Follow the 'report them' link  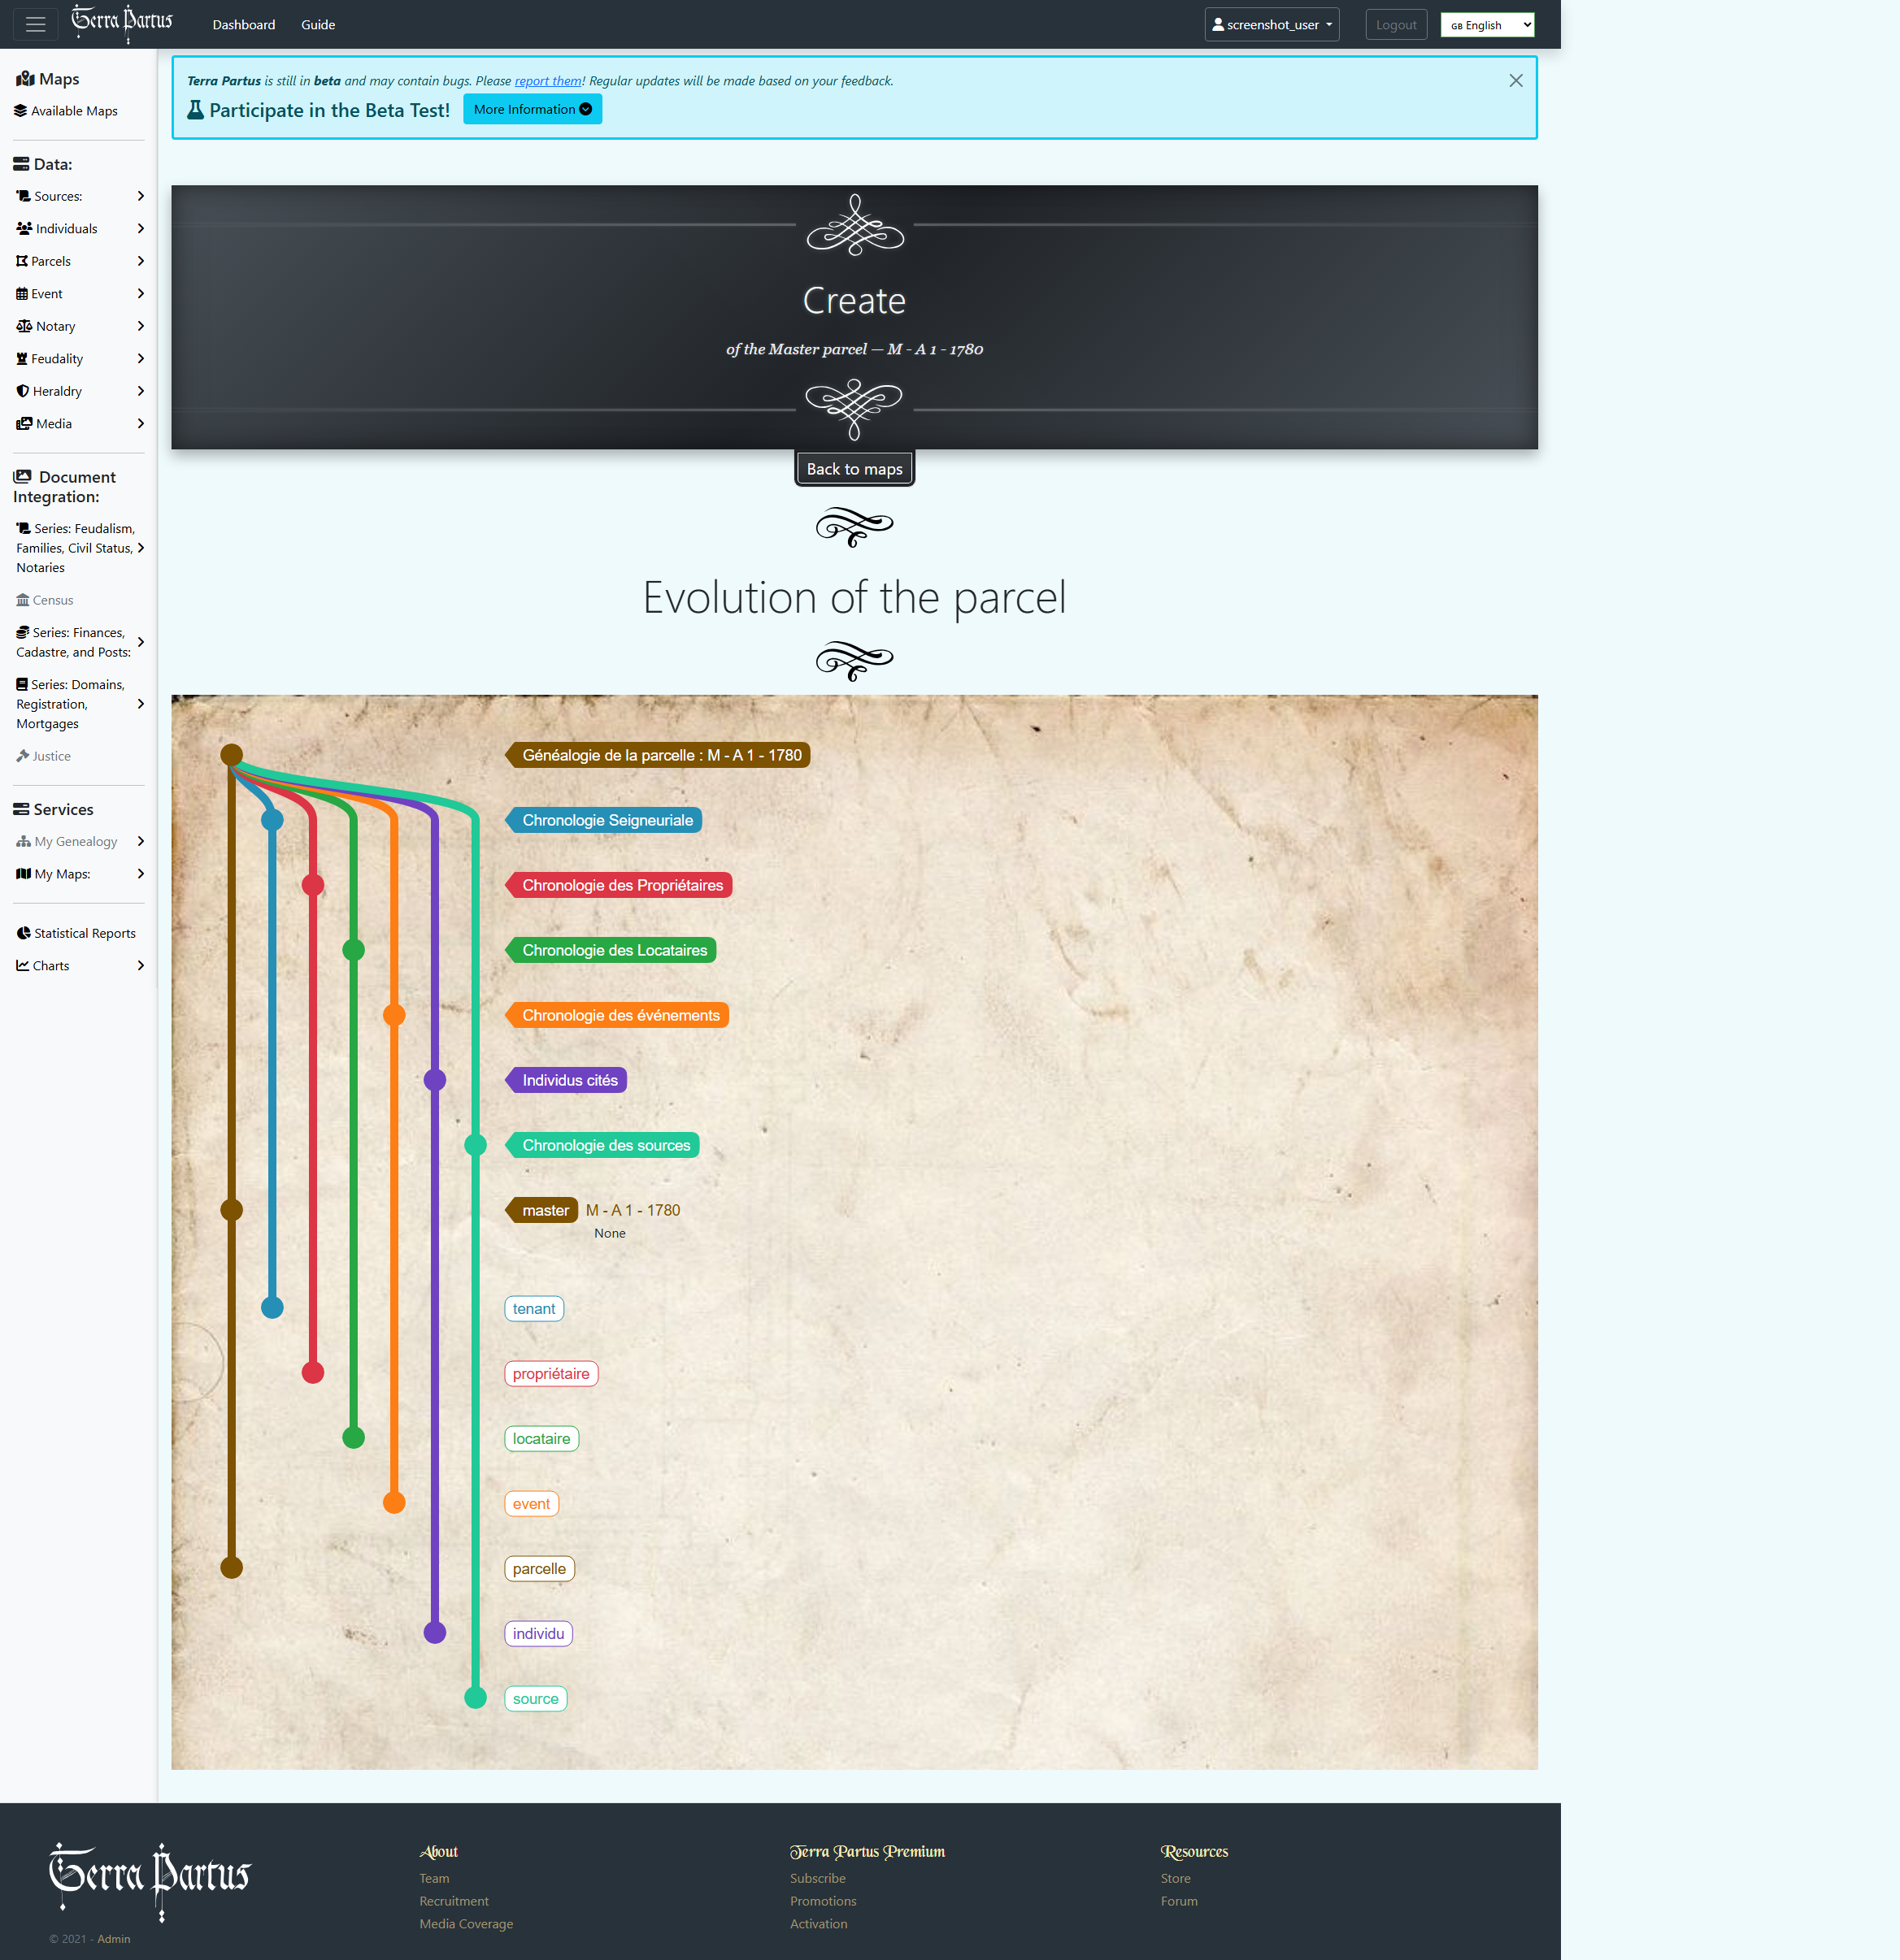[x=547, y=81]
